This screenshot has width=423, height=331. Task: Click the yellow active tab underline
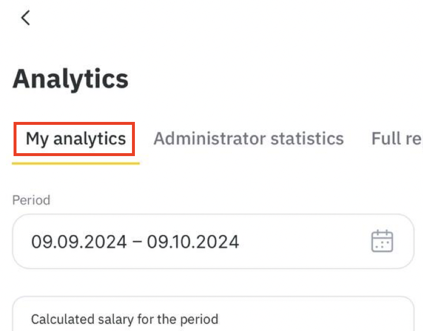[x=76, y=163]
